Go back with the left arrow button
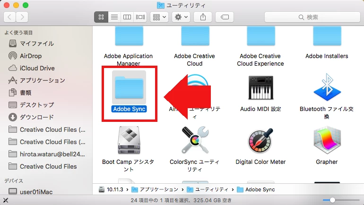 tap(10, 17)
